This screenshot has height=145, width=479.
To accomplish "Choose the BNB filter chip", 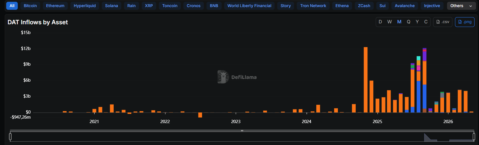I will click(x=214, y=6).
